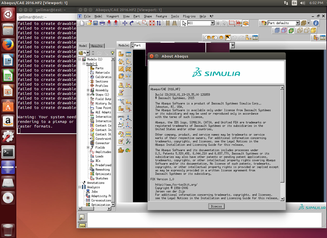Screen dimensions: 327x238
Task: Collapse the Analysis tree node
Action: point(80,187)
